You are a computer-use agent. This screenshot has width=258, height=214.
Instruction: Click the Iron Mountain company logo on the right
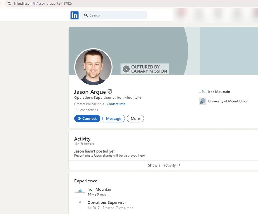202,91
